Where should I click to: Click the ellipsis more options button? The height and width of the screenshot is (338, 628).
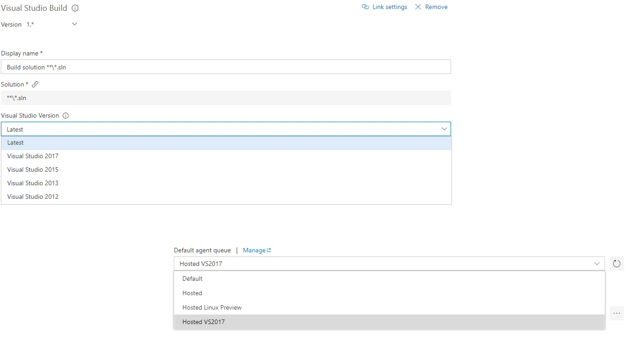click(617, 313)
